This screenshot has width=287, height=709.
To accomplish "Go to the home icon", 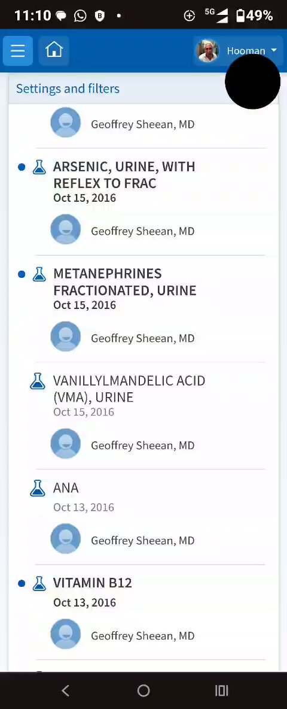I will pos(54,50).
